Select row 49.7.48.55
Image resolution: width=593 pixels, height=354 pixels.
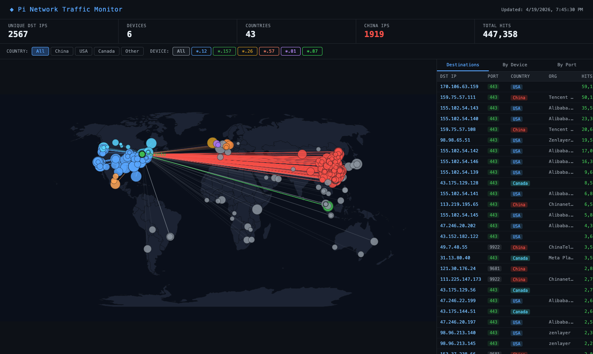pos(515,247)
